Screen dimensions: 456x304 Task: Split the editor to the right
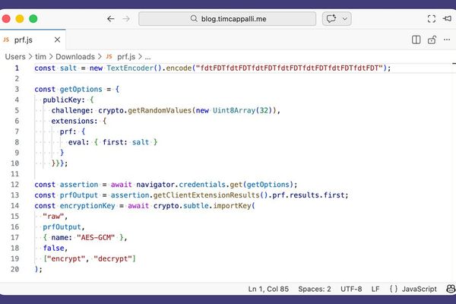[416, 40]
